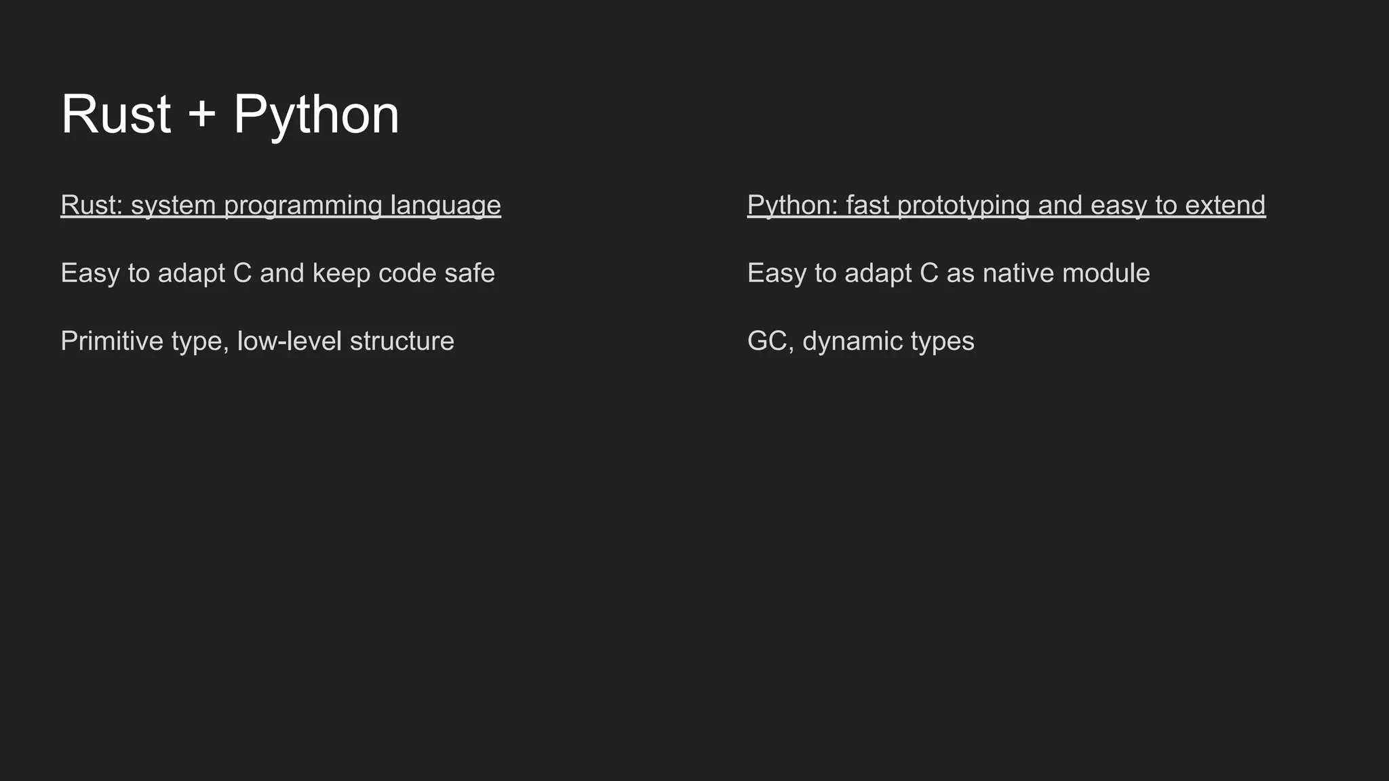Screen dimensions: 1389x781
Task: Click the word "low-level"
Action: pyautogui.click(x=289, y=341)
